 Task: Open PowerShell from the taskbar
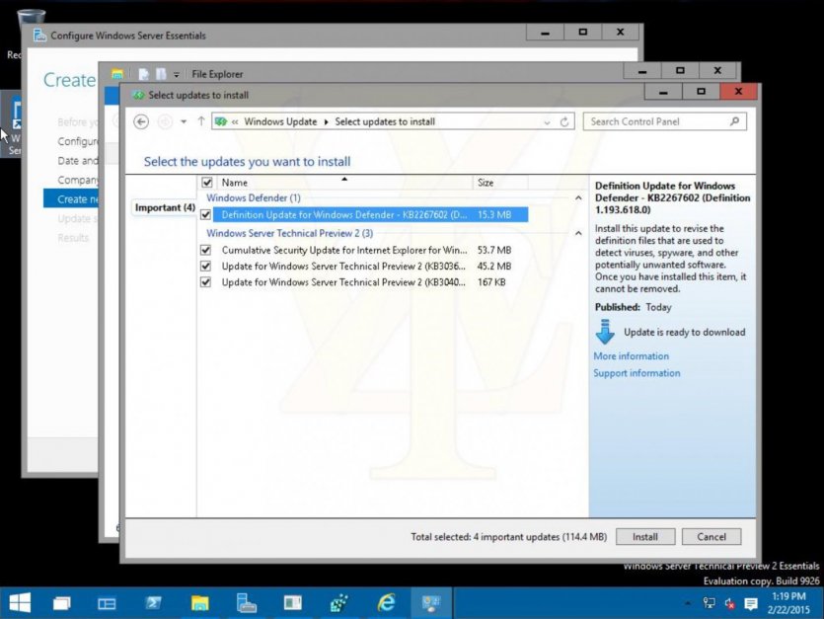154,602
